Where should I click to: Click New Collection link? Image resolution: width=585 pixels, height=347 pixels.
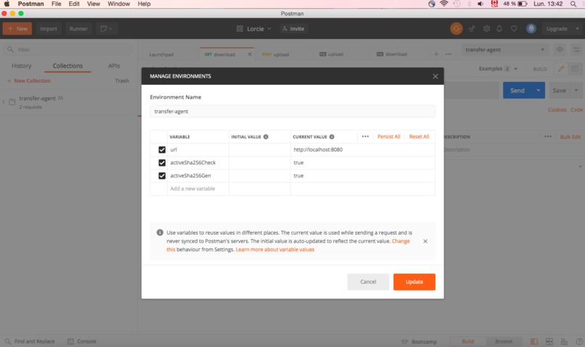coord(29,81)
